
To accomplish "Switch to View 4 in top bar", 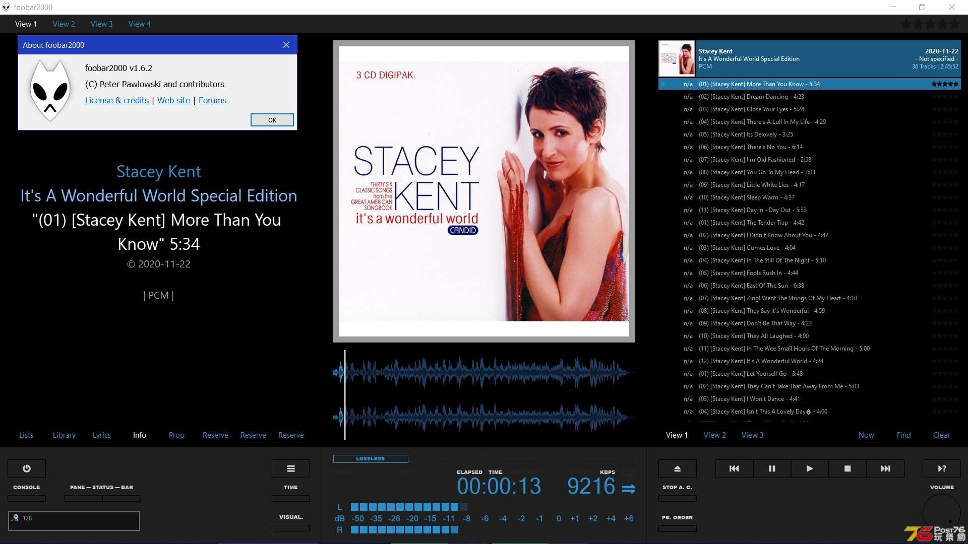I will coord(139,24).
